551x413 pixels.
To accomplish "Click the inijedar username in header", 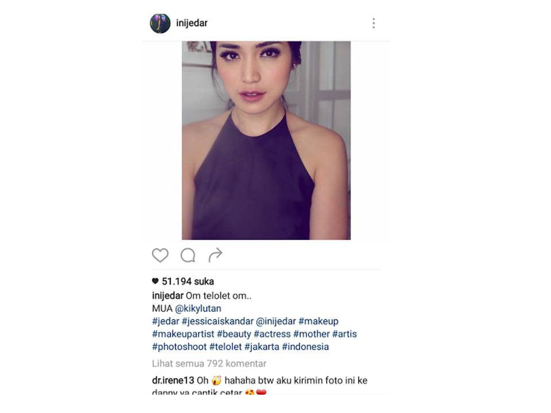I will tap(192, 23).
